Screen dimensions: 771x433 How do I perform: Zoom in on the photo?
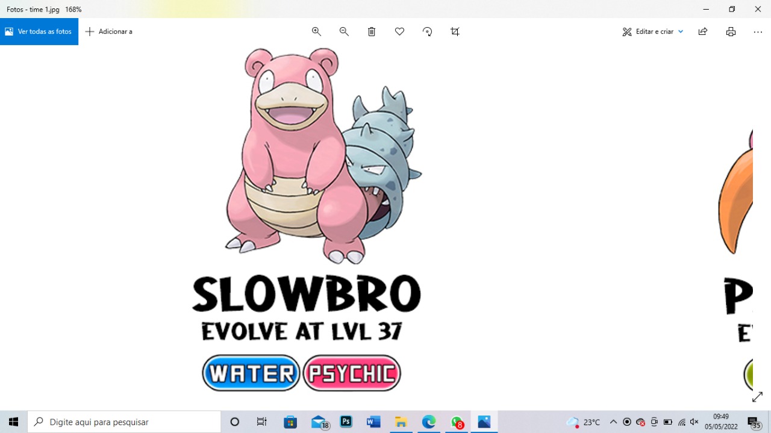click(x=316, y=31)
